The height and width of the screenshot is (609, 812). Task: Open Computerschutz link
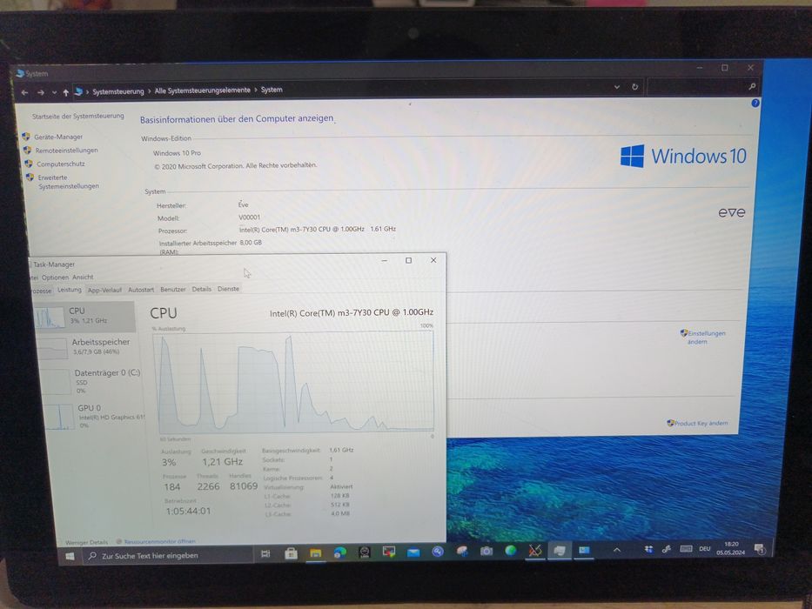61,164
